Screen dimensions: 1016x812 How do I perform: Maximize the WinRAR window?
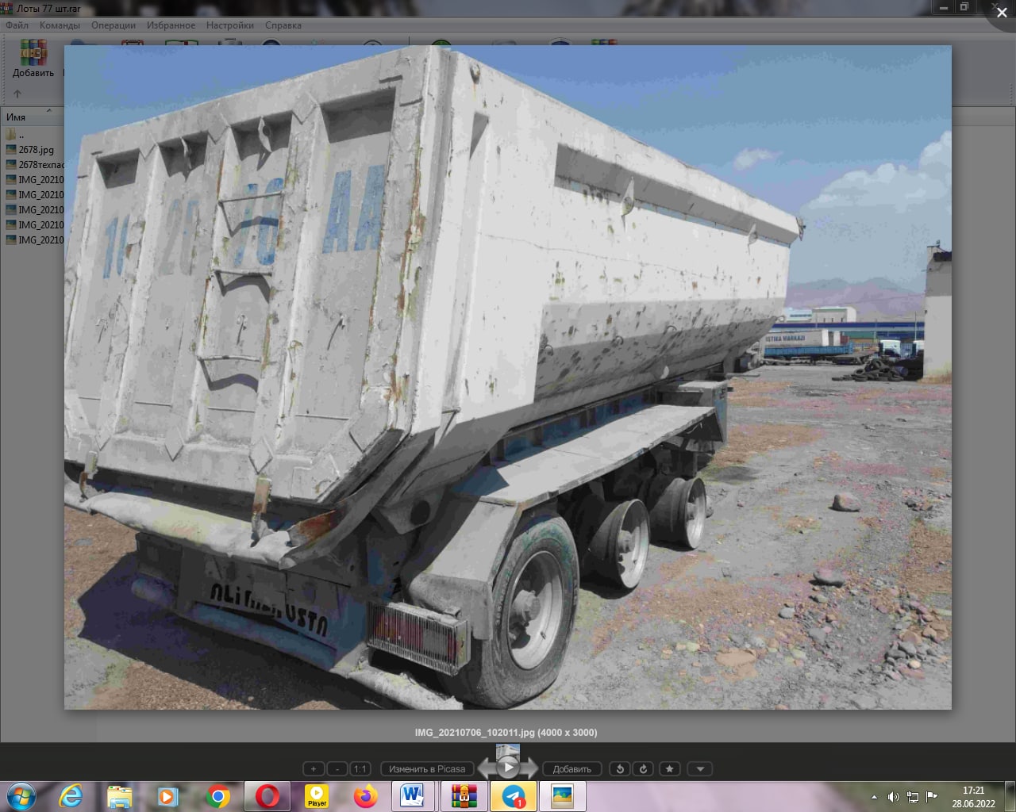pyautogui.click(x=964, y=7)
